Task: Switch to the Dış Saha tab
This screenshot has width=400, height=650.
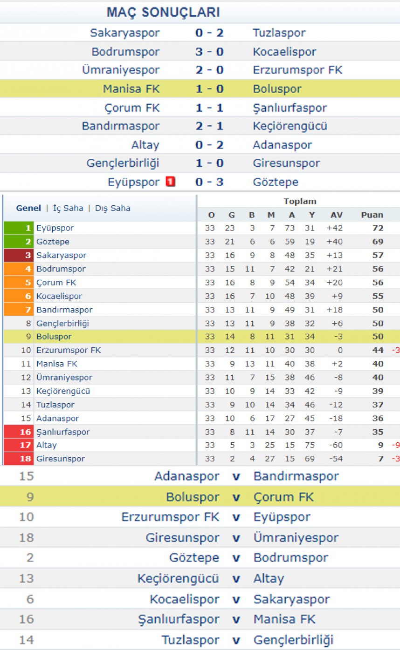Action: 113,208
